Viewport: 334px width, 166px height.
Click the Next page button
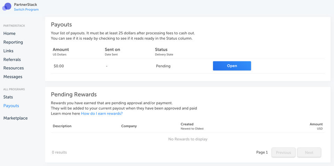309,152
